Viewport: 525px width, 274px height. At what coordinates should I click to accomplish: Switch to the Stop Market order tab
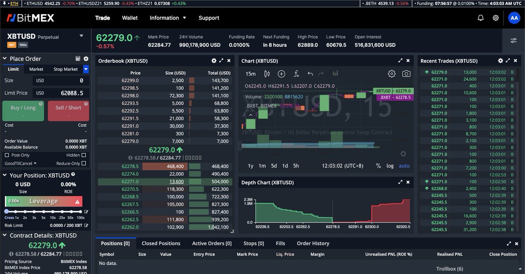(x=66, y=69)
